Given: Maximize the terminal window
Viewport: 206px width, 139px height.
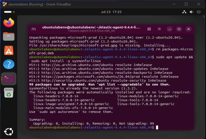Looking at the screenshot, I should pyautogui.click(x=179, y=29).
